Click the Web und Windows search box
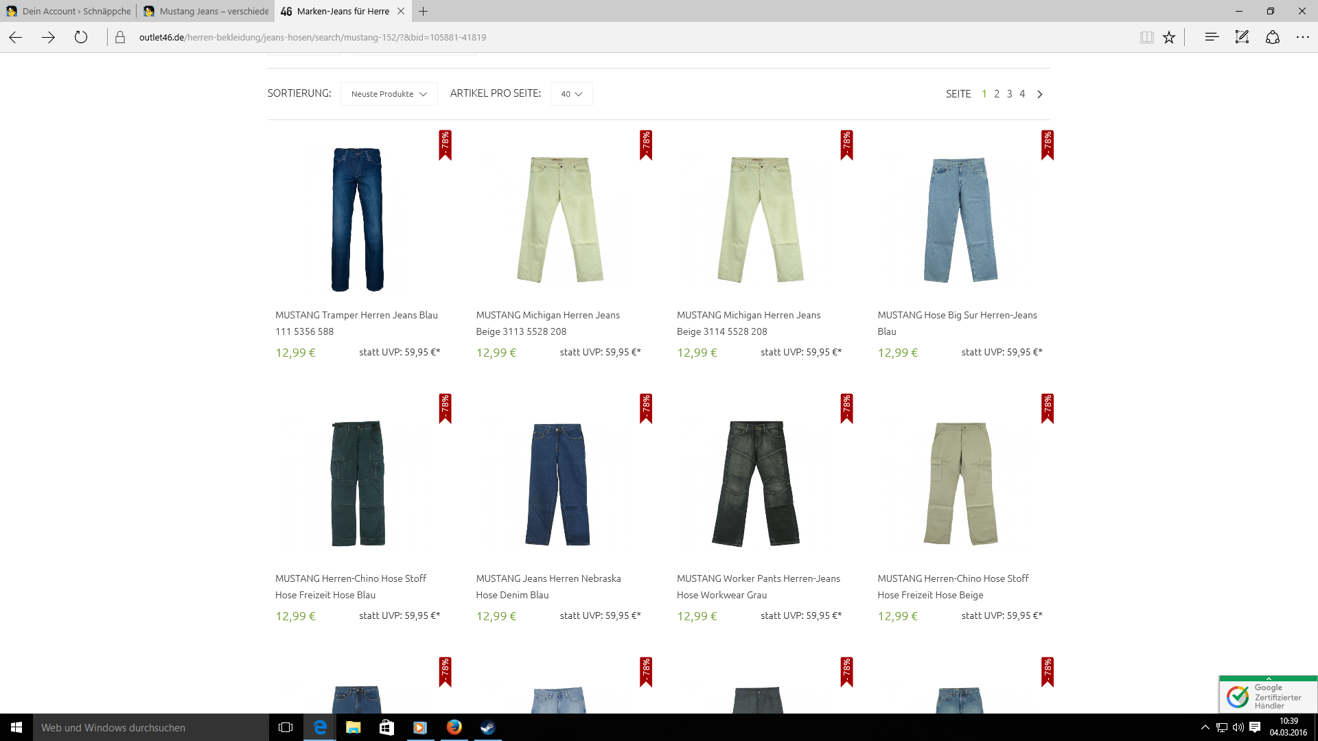The height and width of the screenshot is (741, 1318). 151,727
